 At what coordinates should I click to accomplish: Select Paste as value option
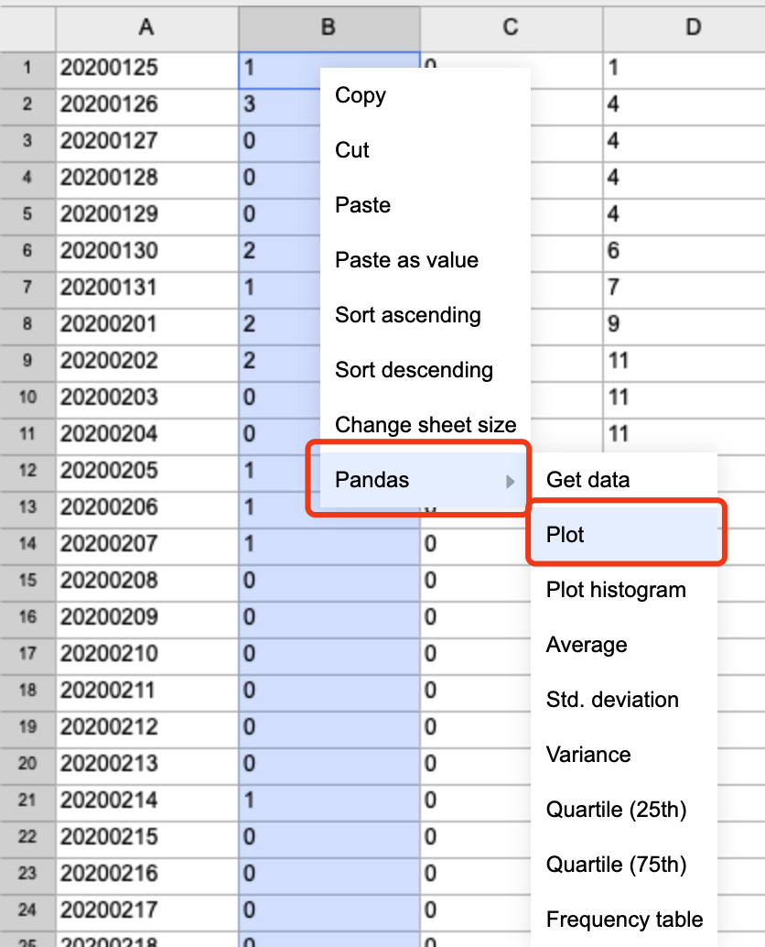pyautogui.click(x=406, y=260)
